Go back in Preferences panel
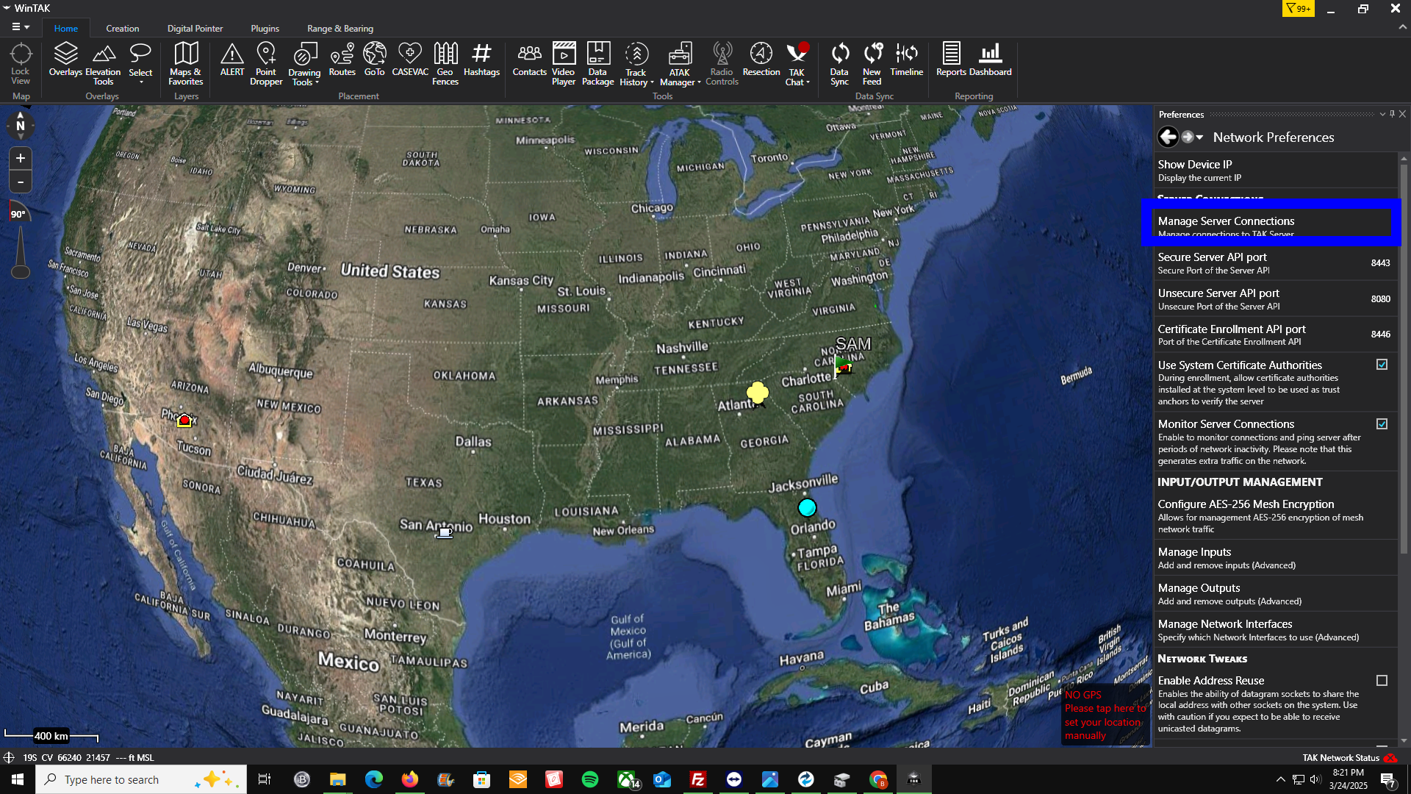This screenshot has height=794, width=1411. click(1168, 137)
